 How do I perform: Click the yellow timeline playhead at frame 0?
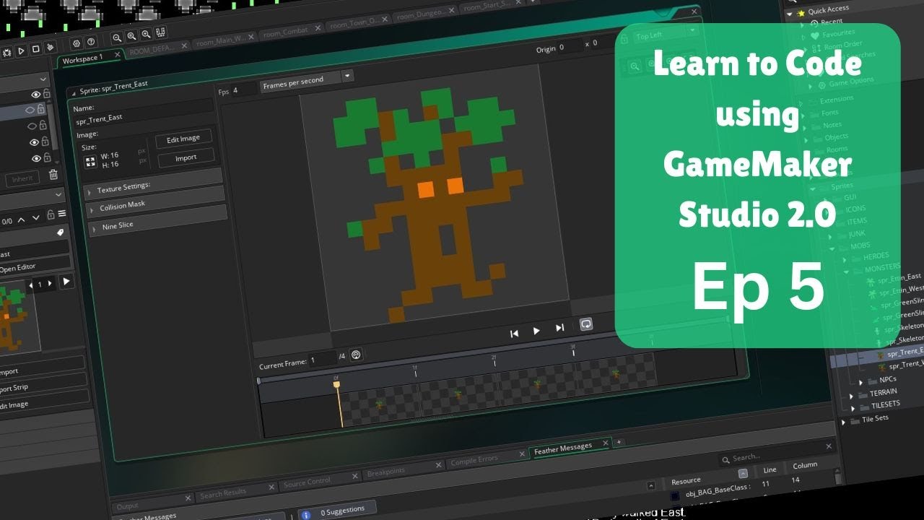pyautogui.click(x=336, y=385)
